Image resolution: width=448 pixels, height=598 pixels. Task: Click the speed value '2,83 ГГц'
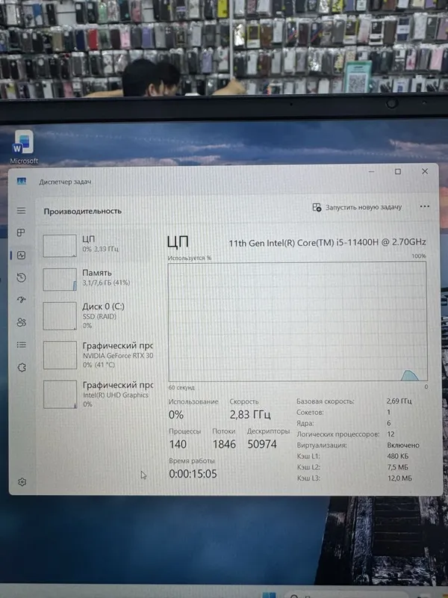250,415
